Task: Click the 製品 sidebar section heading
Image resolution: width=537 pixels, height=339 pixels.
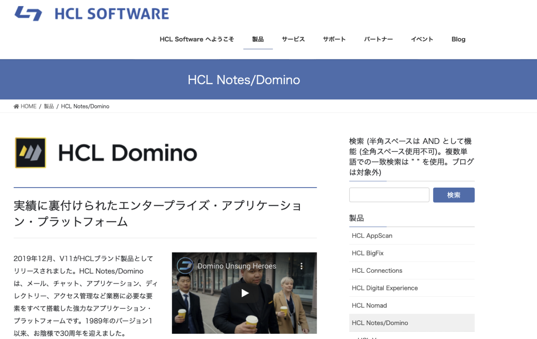Action: (356, 218)
